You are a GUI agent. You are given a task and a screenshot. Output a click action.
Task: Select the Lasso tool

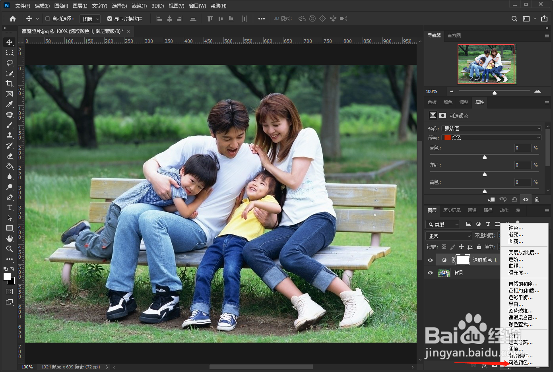(10, 63)
